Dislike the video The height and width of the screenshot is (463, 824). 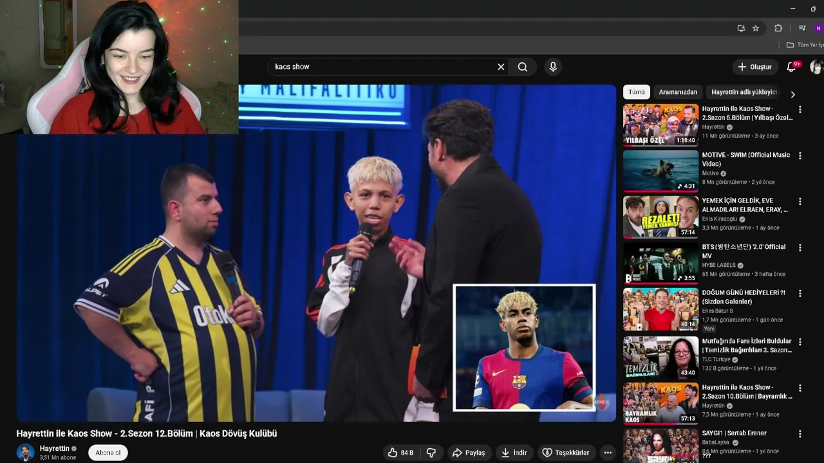tap(431, 453)
